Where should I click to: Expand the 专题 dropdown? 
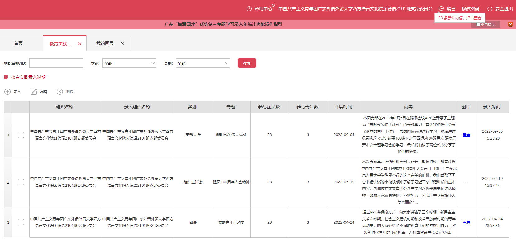tap(129, 63)
